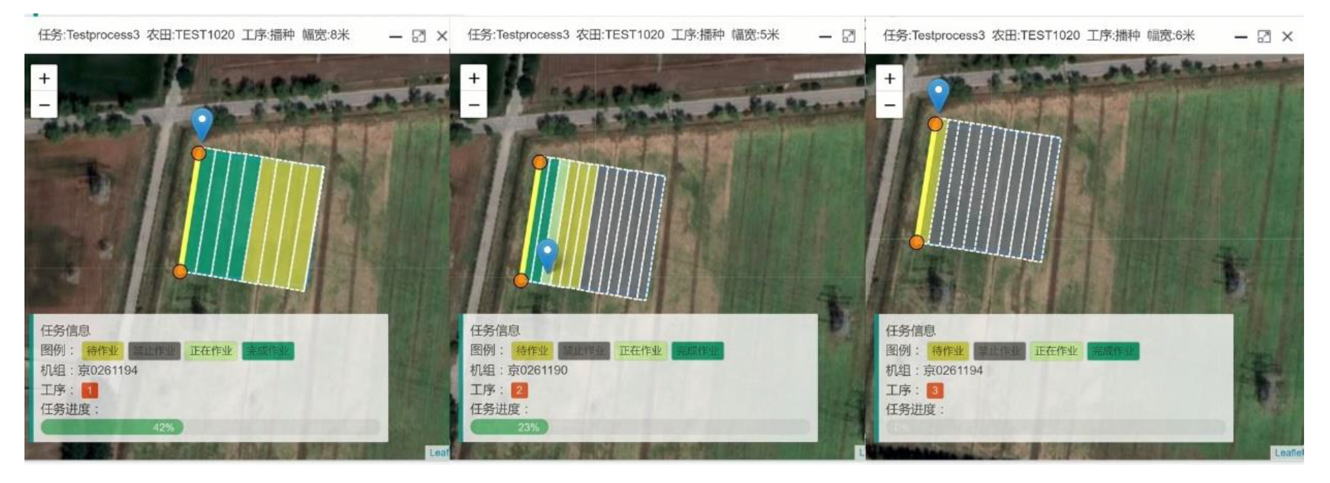Zoom in on the 幅宽:8米 map
Viewport: 1330px width, 483px height.
pos(45,78)
